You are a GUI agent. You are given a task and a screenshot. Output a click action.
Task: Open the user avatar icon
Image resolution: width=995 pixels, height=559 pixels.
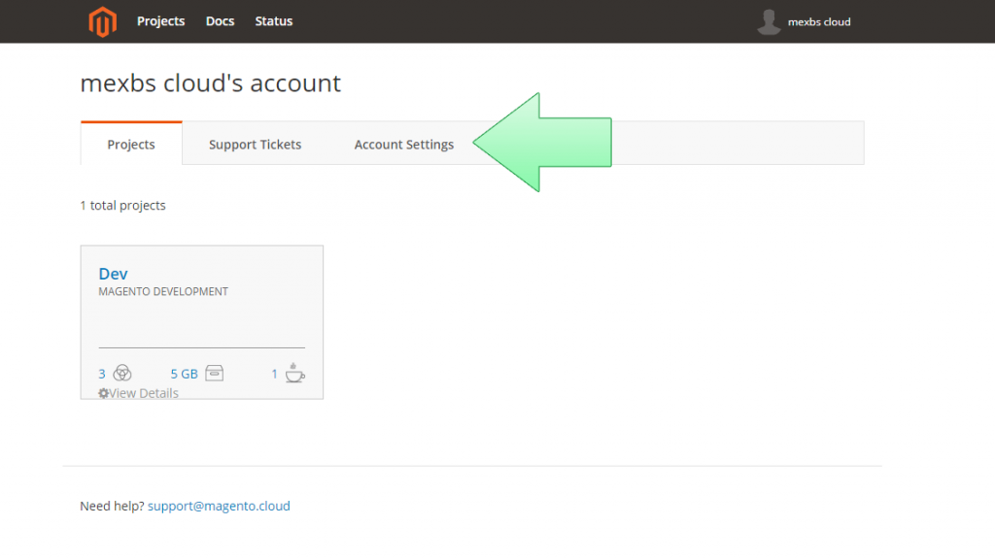[x=769, y=21]
